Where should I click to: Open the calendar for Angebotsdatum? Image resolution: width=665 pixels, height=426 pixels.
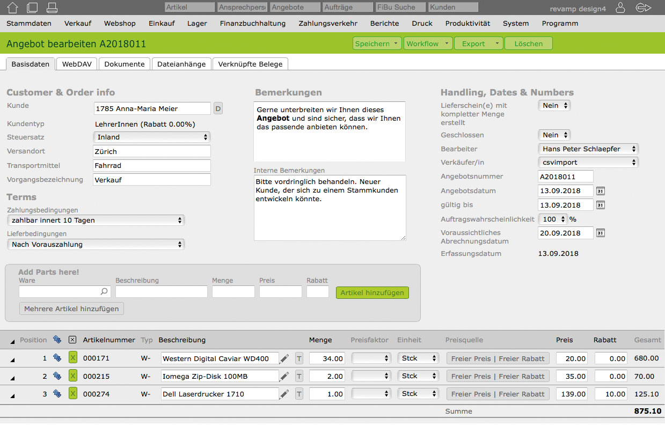(601, 191)
